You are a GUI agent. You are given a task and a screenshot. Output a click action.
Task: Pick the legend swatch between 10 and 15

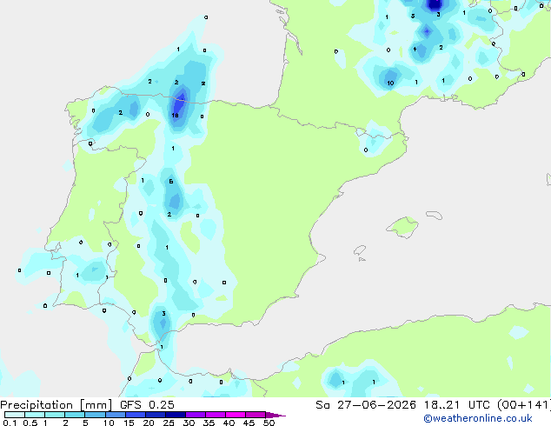(x=116, y=415)
